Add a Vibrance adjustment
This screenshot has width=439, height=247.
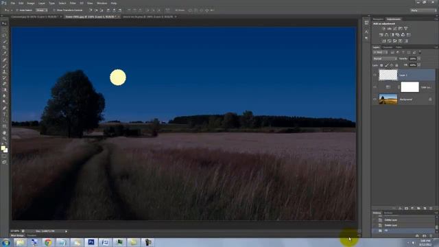406,28
